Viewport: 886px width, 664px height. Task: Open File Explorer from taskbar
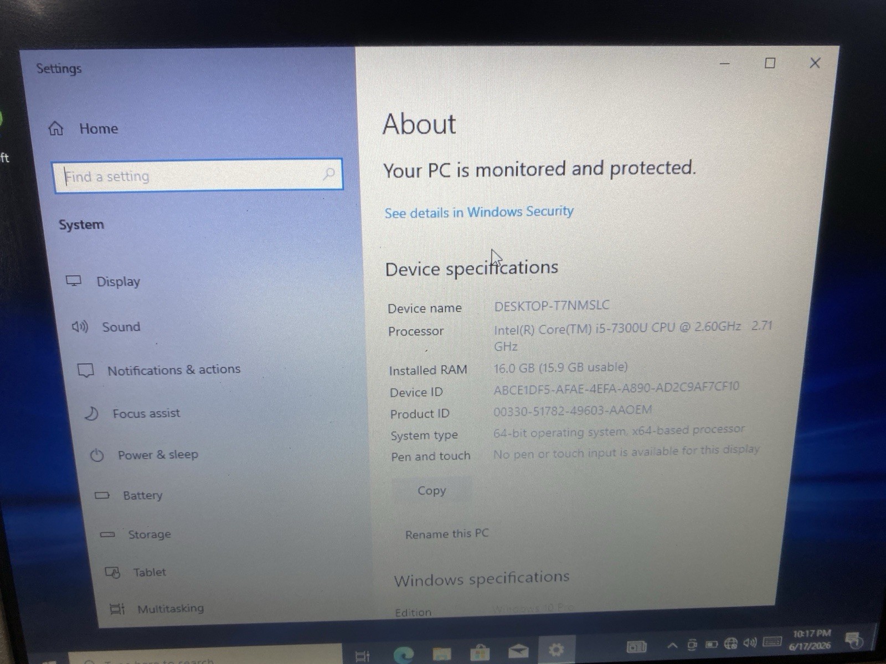[x=441, y=654]
